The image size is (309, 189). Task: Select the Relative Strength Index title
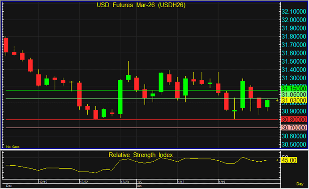pyautogui.click(x=141, y=155)
